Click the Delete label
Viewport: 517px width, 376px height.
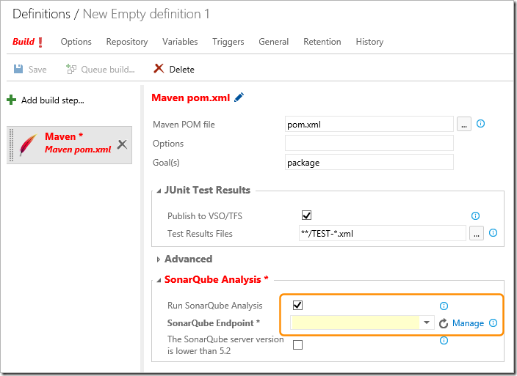(181, 70)
